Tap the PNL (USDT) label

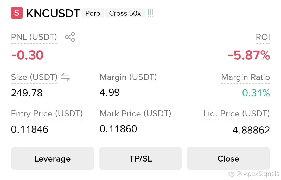34,37
